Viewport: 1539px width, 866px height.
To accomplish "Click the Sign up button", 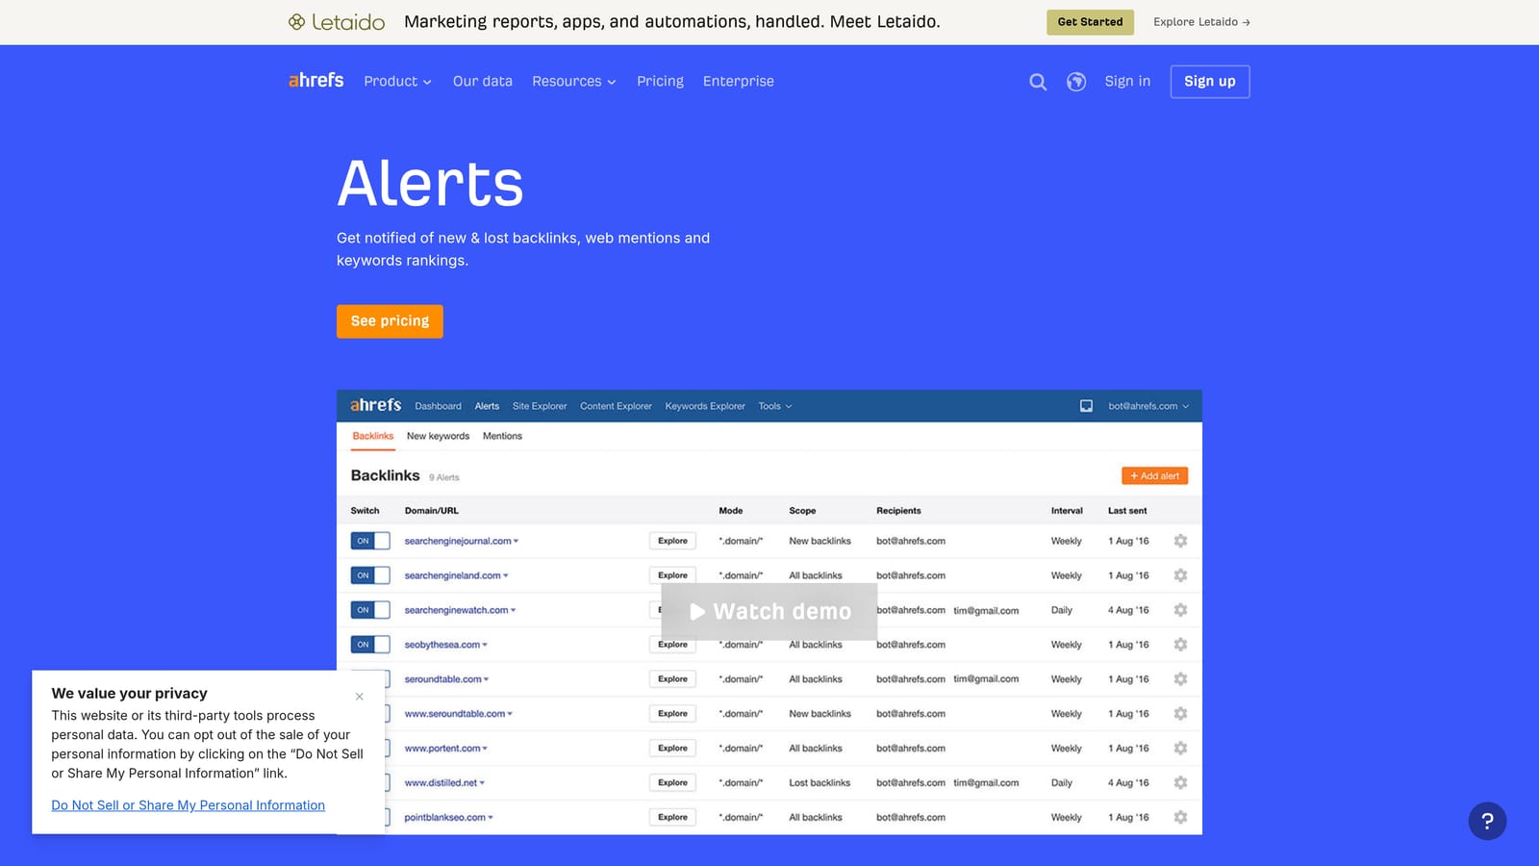I will (1210, 82).
